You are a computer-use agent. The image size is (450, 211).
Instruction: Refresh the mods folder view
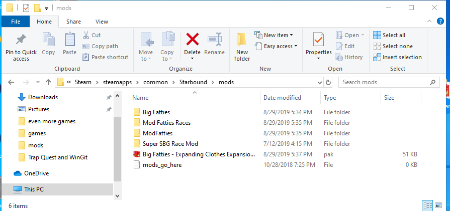point(328,82)
